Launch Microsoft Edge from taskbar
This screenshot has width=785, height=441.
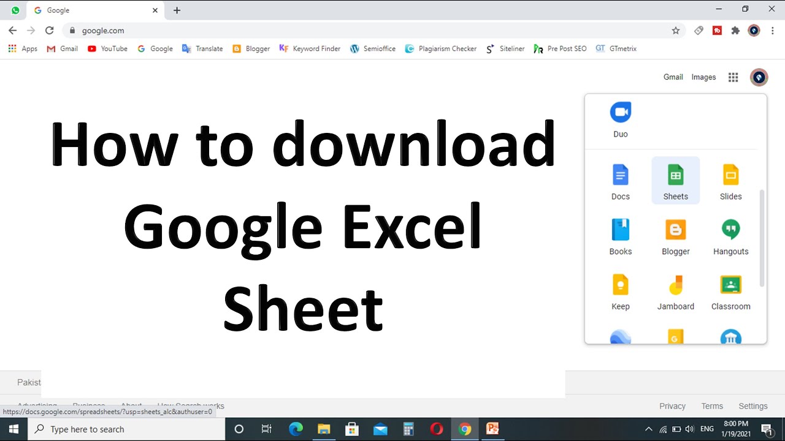[x=296, y=429]
